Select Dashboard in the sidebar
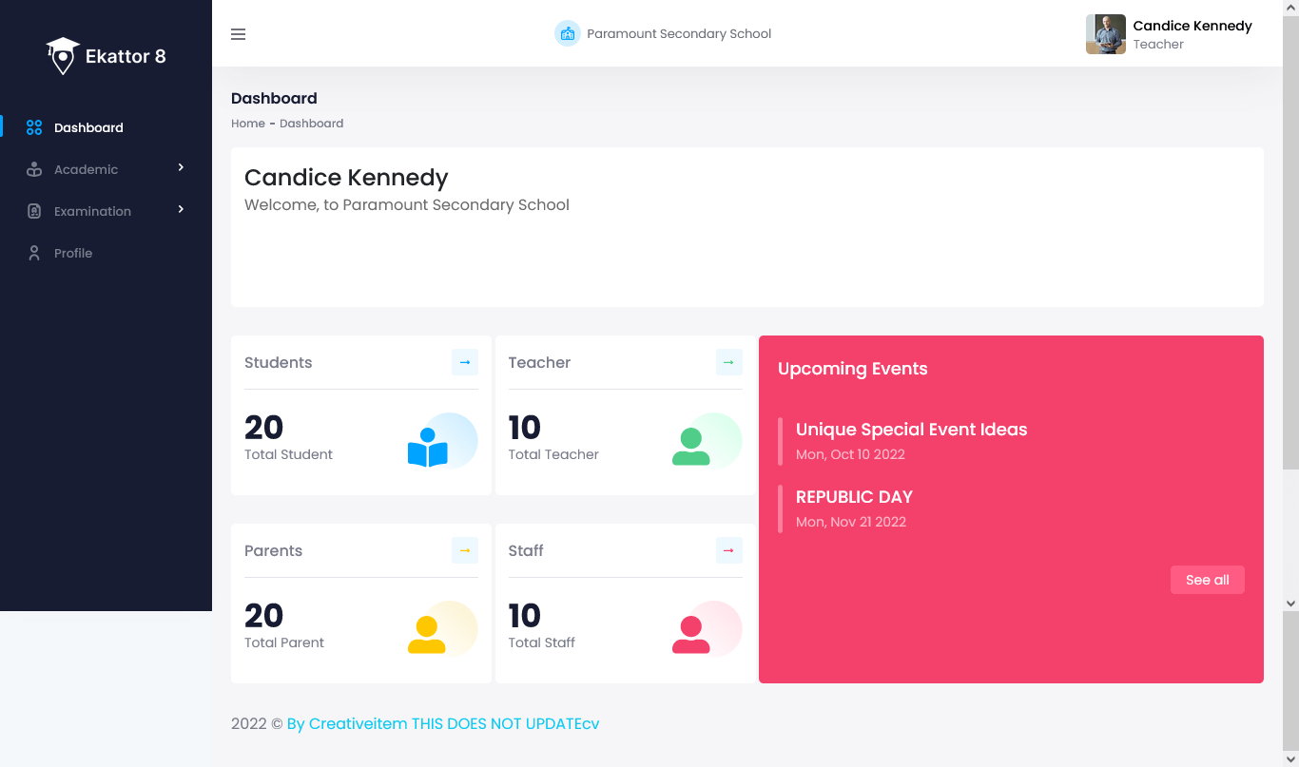This screenshot has width=1299, height=767. click(89, 126)
